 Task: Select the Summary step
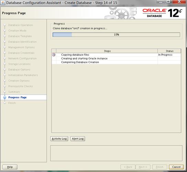(x=14, y=92)
